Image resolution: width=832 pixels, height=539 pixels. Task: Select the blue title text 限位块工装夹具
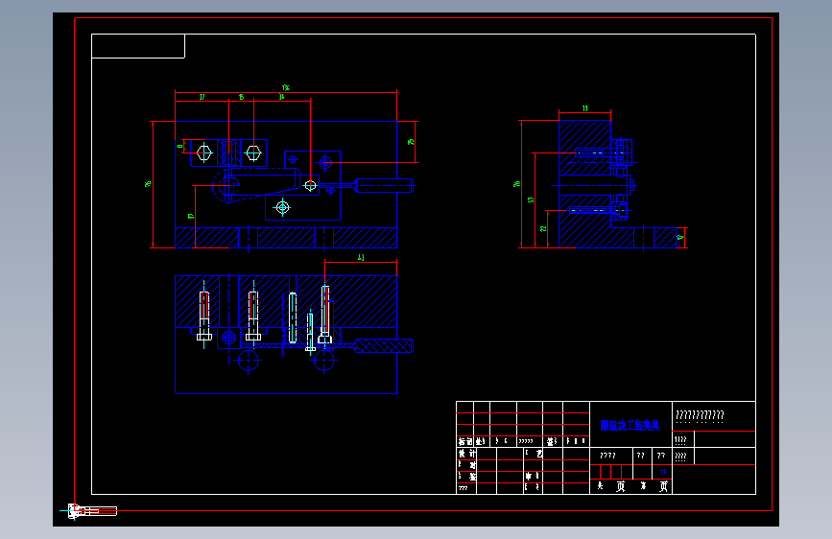coord(630,426)
